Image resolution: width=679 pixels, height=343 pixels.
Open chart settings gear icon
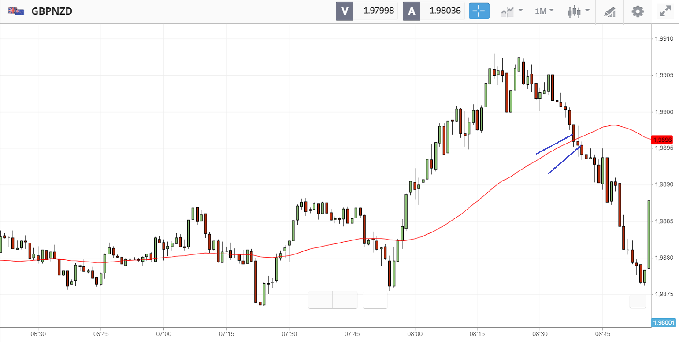coord(638,11)
